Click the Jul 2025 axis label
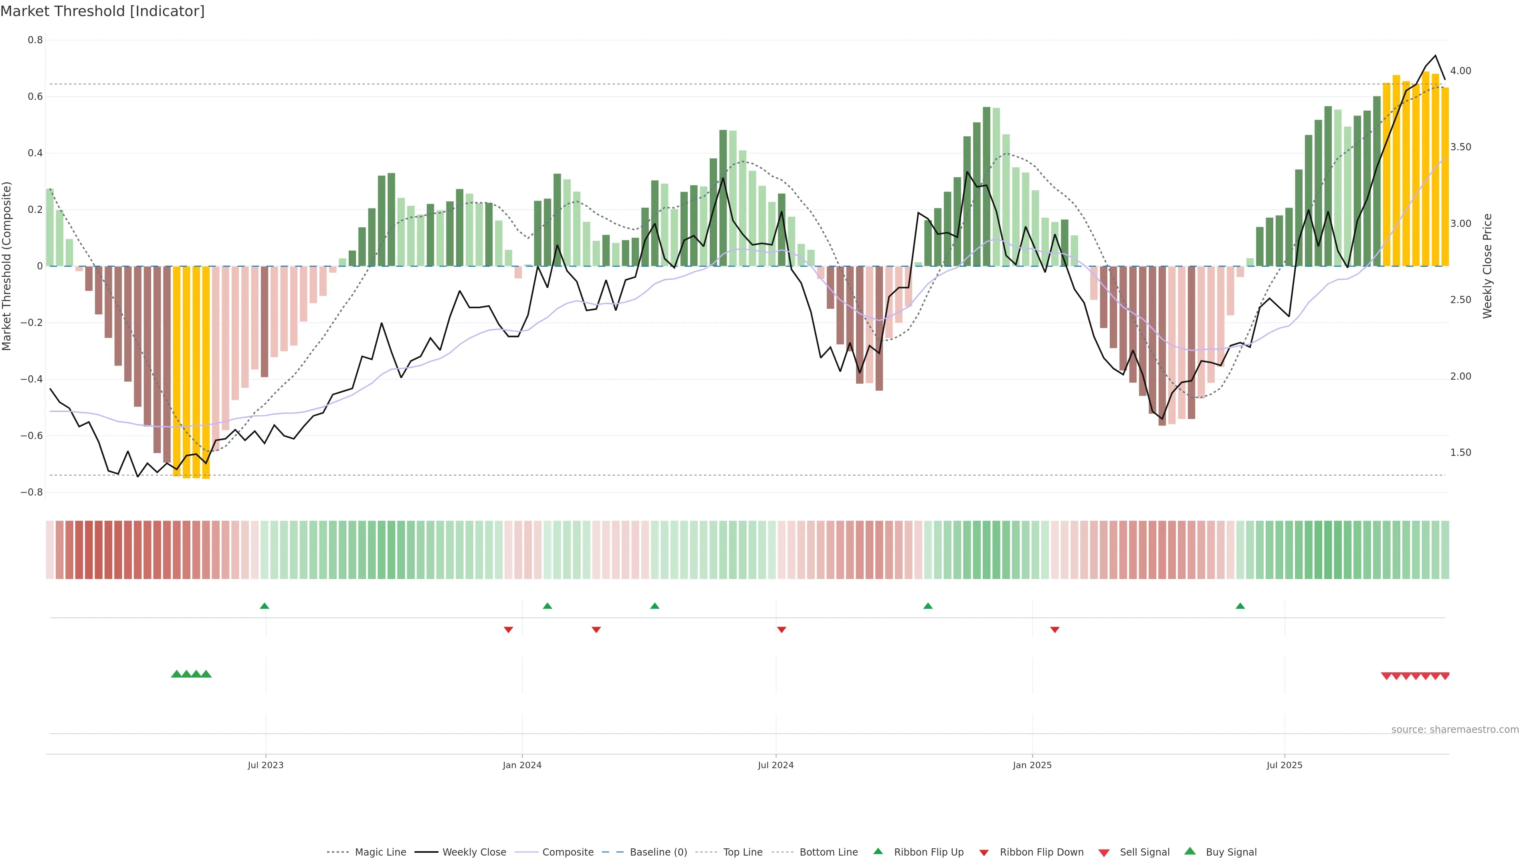Screen dimensions: 1539x866 click(1285, 765)
